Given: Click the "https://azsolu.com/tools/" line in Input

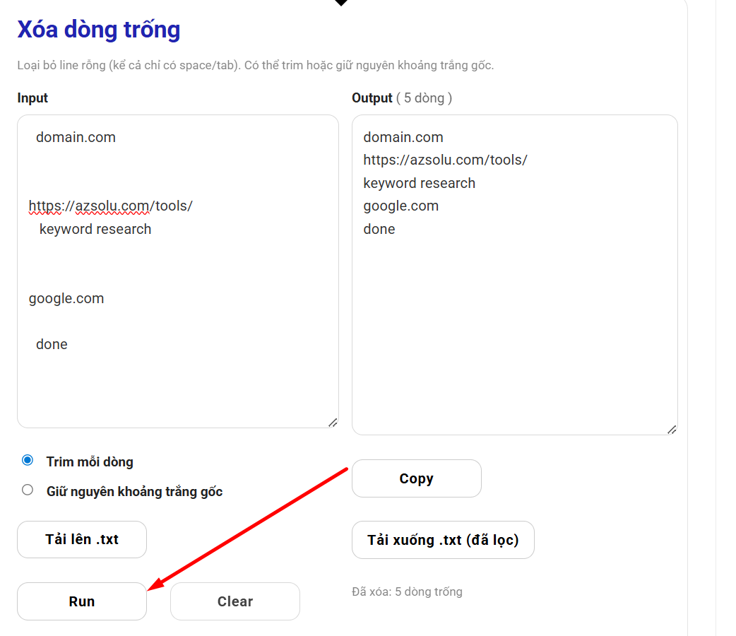Looking at the screenshot, I should [x=110, y=206].
